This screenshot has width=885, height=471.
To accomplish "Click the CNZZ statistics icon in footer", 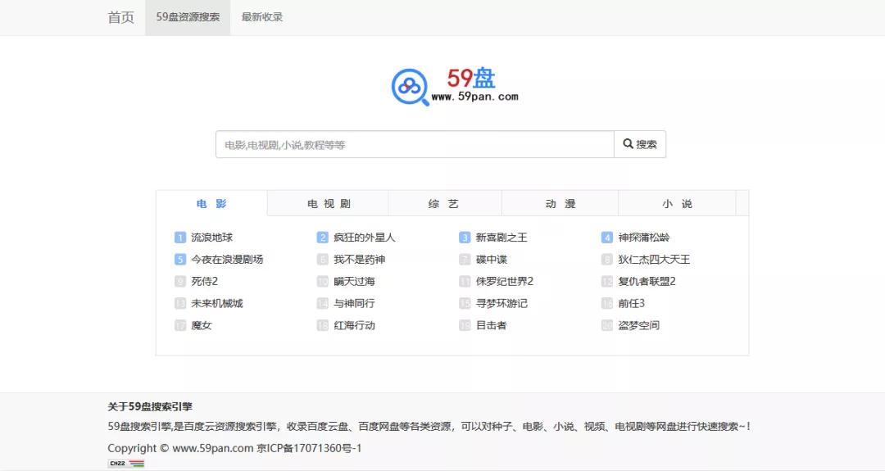I will 126,463.
